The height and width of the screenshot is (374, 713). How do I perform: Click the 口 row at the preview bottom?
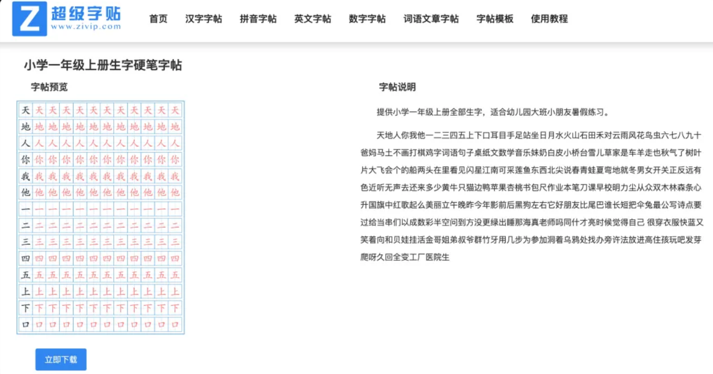coord(101,325)
